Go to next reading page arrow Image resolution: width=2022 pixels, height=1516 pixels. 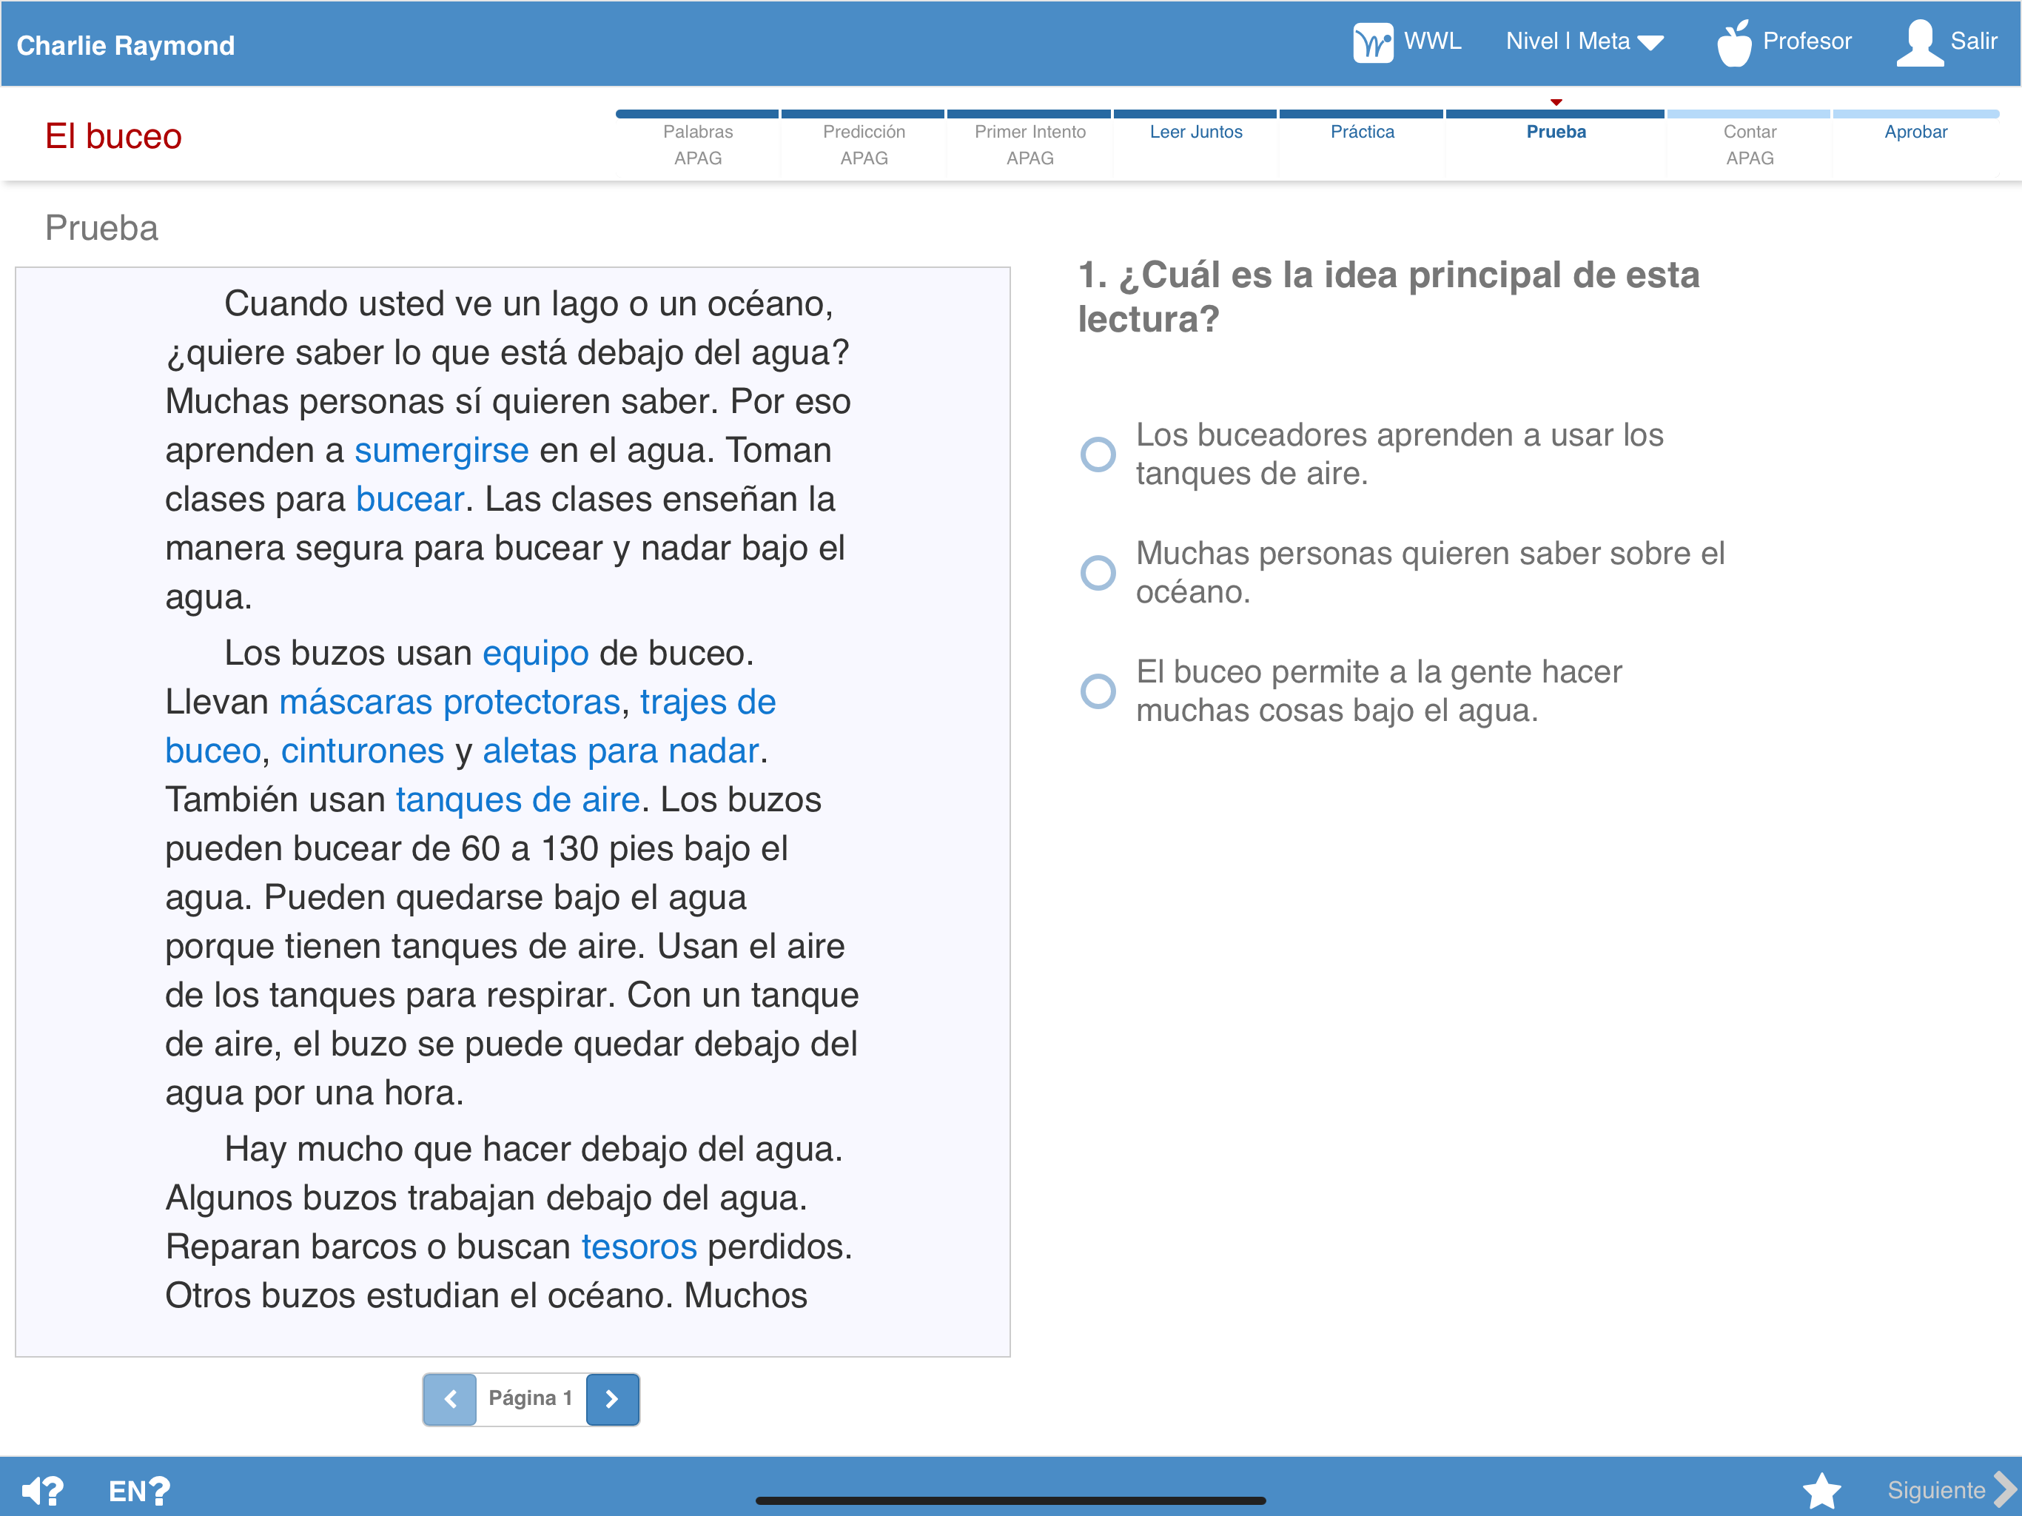[611, 1399]
